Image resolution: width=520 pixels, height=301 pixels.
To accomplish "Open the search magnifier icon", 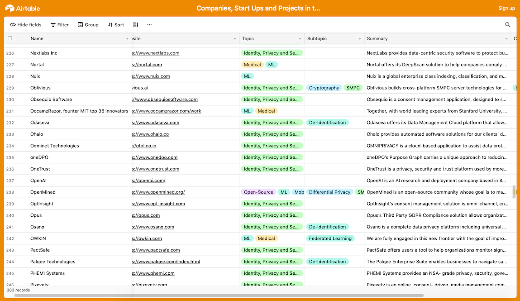I will click(507, 24).
